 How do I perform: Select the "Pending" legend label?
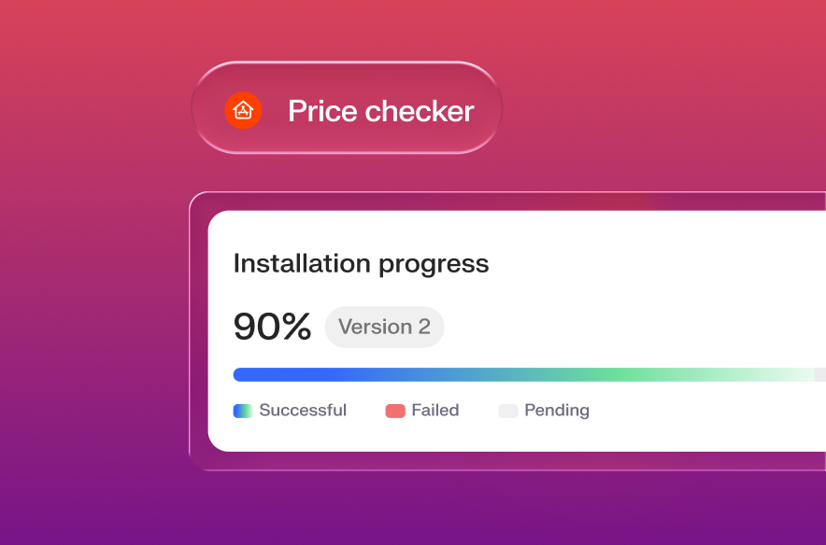(x=557, y=411)
